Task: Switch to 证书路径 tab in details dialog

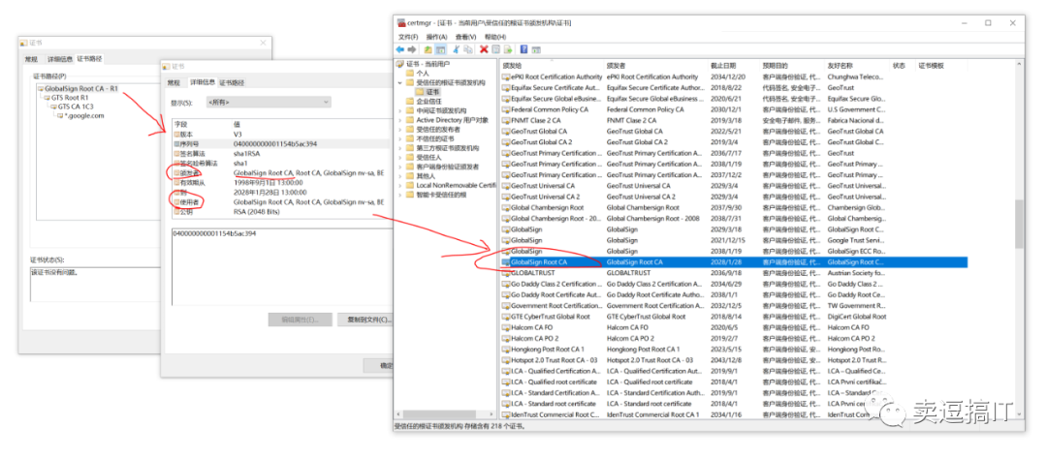Action: pyautogui.click(x=232, y=82)
